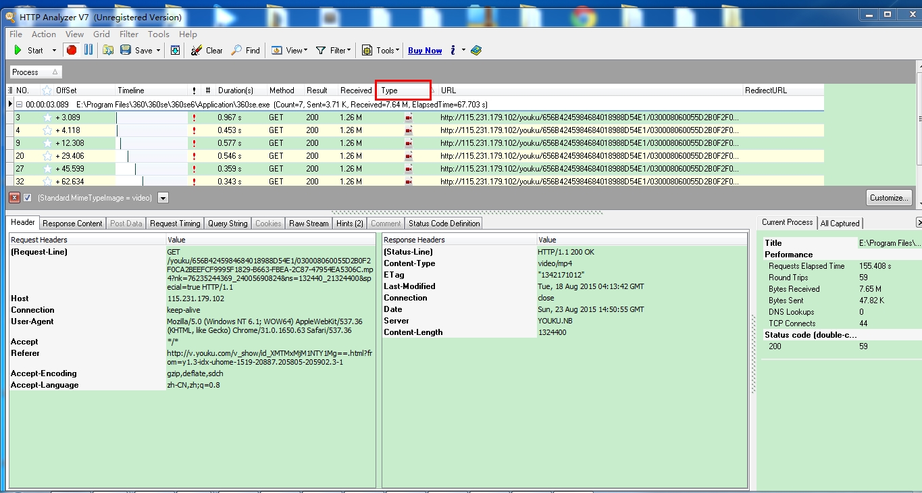Click the video type icon on row 4
This screenshot has height=493, width=922.
[x=409, y=130]
